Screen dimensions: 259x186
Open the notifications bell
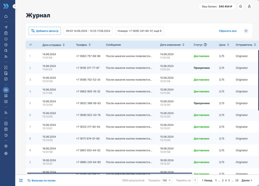coord(241,7)
